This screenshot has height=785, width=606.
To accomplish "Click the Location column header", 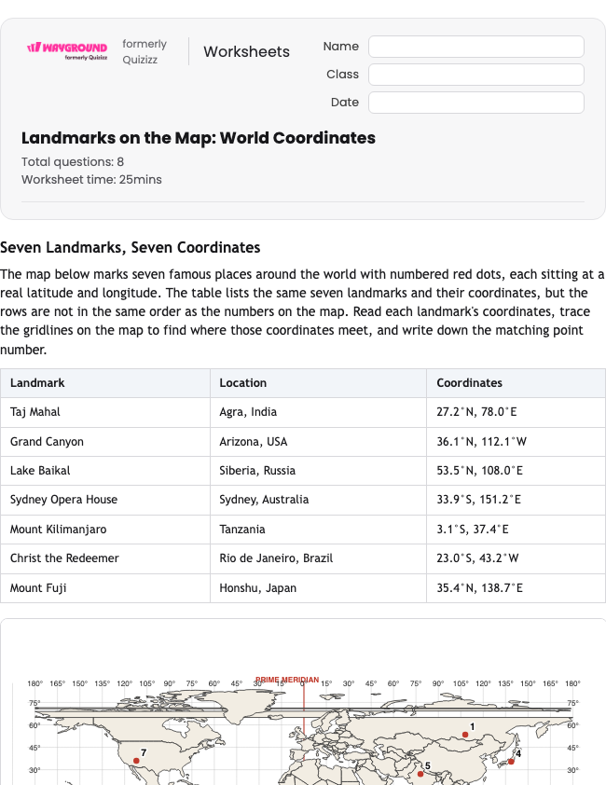I will pos(318,383).
